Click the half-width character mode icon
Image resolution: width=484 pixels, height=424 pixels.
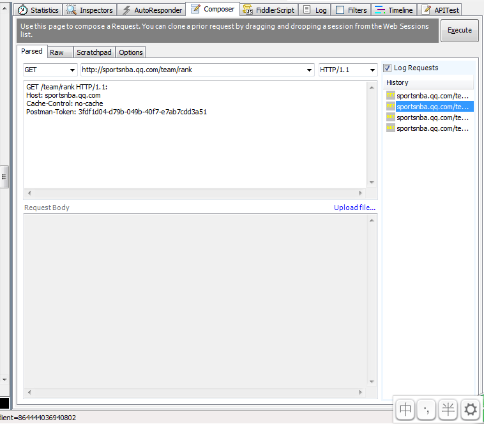[x=448, y=409]
